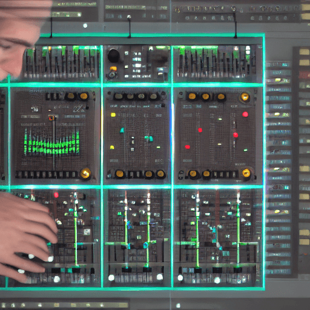Click the lone white dot above the teal frame
This screenshot has width=310, height=310.
click(85, 25)
